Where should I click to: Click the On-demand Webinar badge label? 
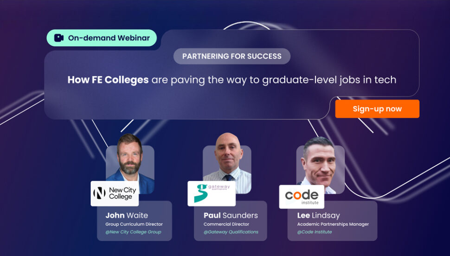coord(109,38)
